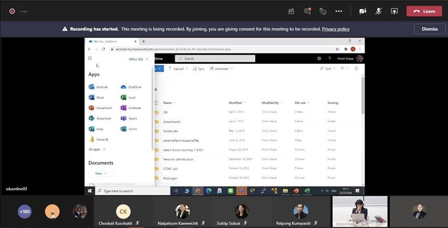Screen dimensions: 448x228
Task: Open the meeting chat icon
Action: coord(308,11)
